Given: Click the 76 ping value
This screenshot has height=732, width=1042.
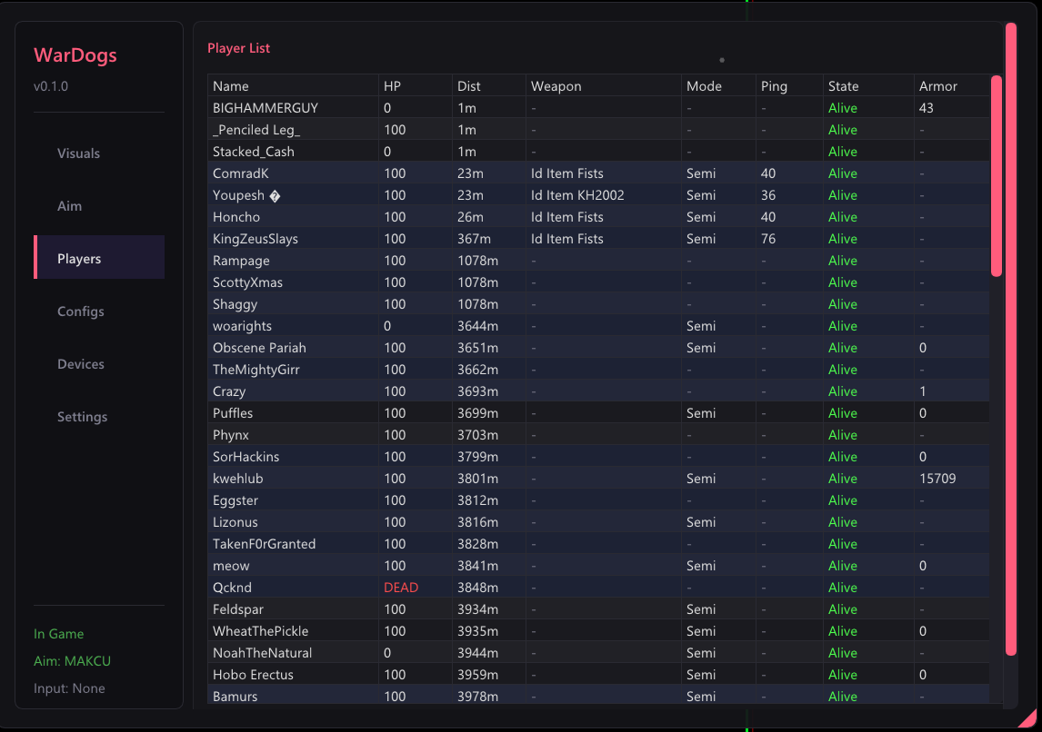Looking at the screenshot, I should pyautogui.click(x=768, y=239).
